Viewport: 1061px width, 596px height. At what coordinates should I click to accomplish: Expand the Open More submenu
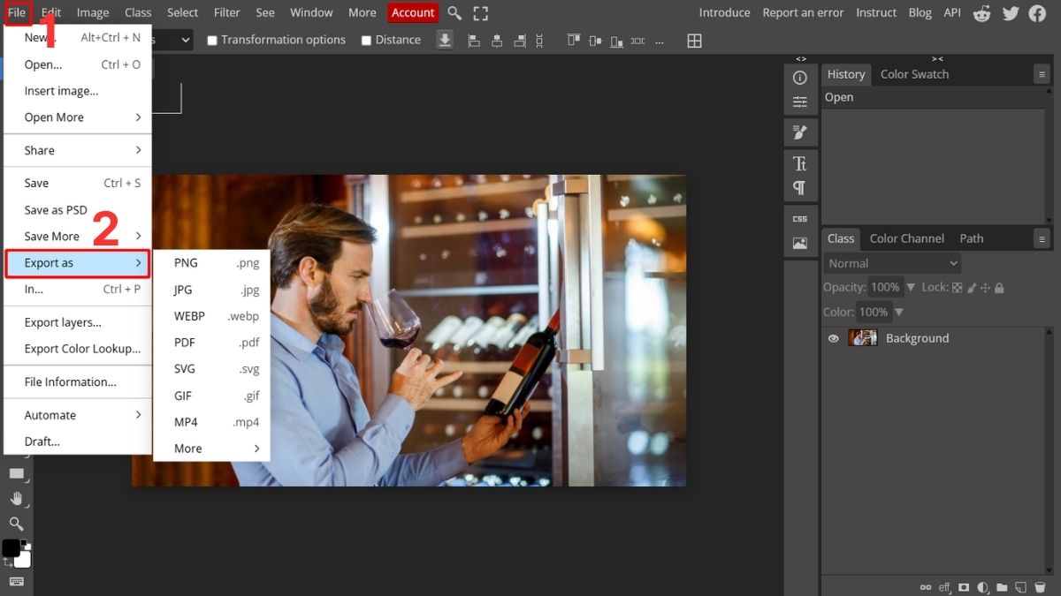(x=78, y=117)
